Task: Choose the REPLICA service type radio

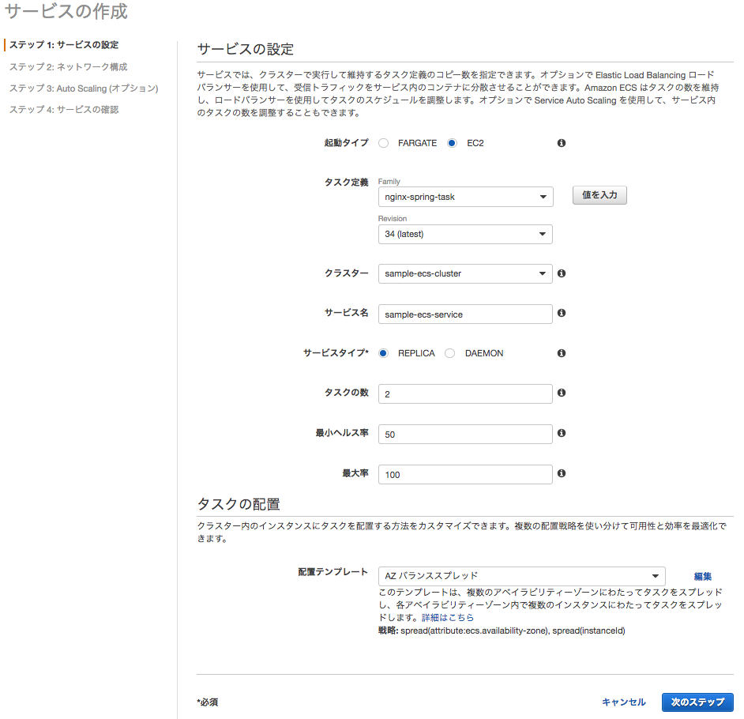Action: tap(383, 353)
